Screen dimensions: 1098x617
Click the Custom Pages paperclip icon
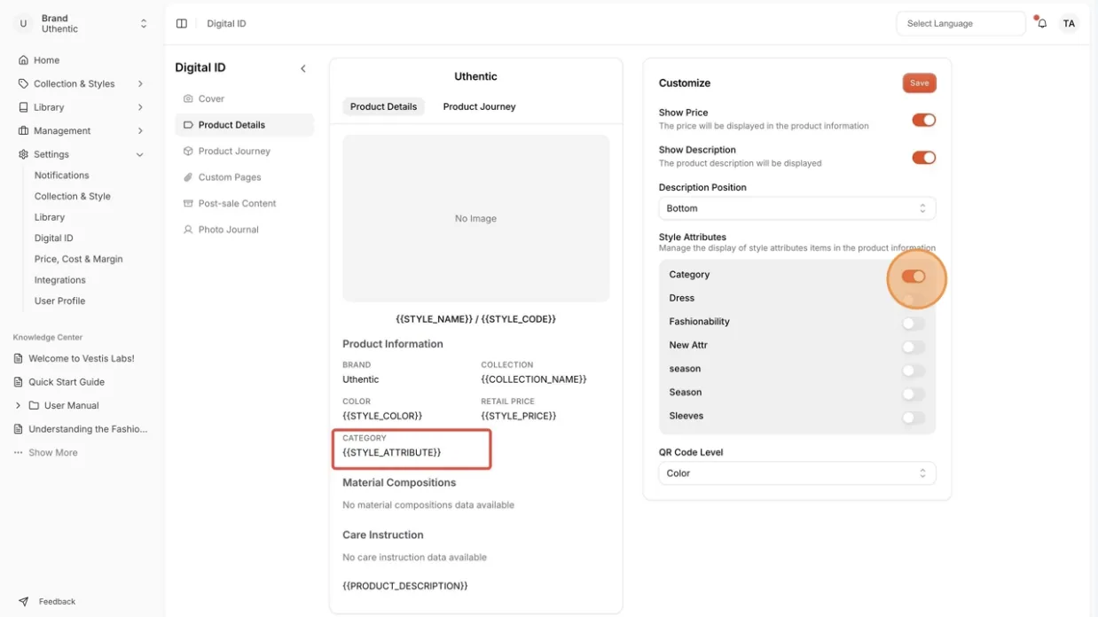click(x=188, y=177)
